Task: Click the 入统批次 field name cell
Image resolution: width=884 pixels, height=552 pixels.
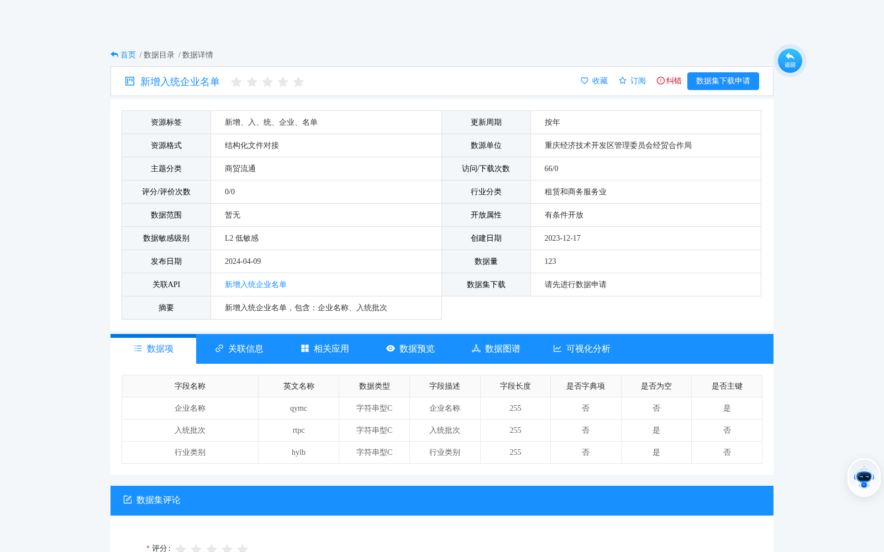Action: 190,431
